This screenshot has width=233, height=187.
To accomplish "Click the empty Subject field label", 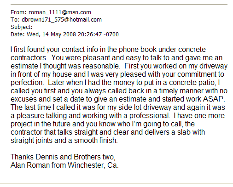I will point(22,27).
